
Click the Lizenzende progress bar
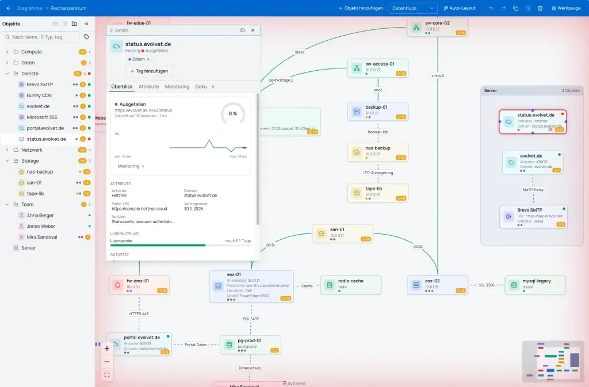tap(180, 246)
